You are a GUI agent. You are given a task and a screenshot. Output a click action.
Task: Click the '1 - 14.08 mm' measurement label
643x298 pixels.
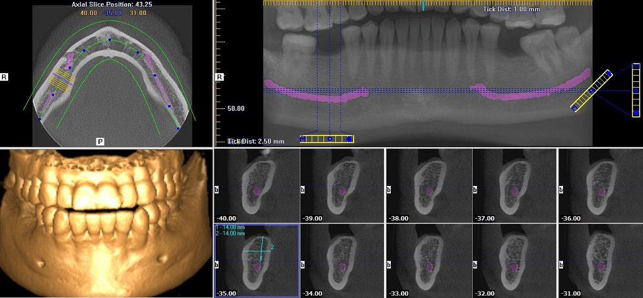(x=231, y=227)
